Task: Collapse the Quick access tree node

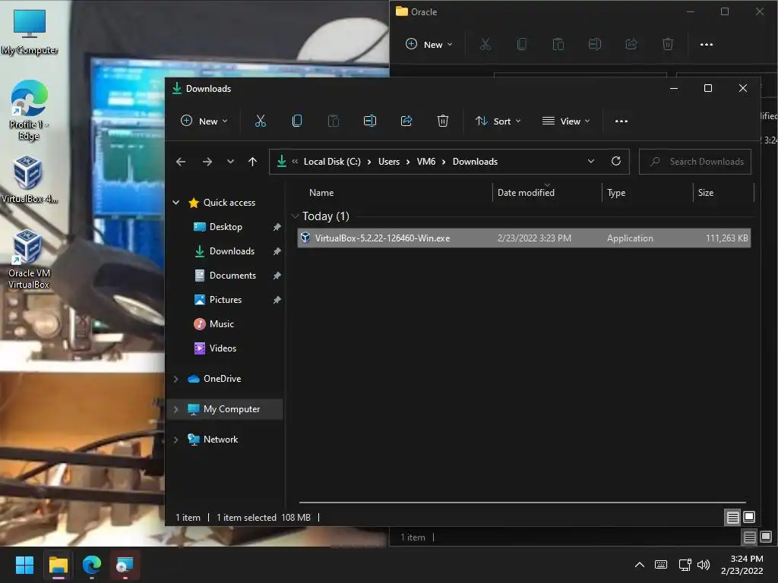Action: pyautogui.click(x=176, y=202)
